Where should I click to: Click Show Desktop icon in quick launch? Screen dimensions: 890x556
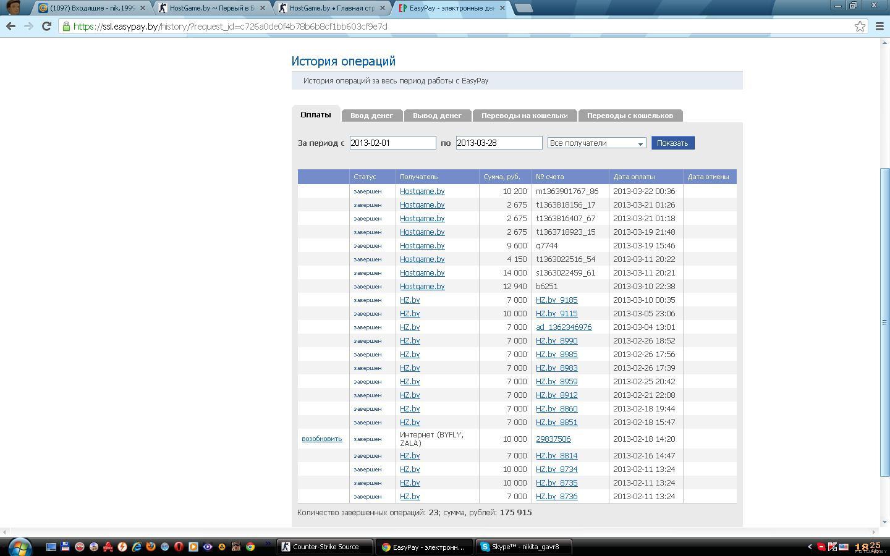(x=51, y=547)
